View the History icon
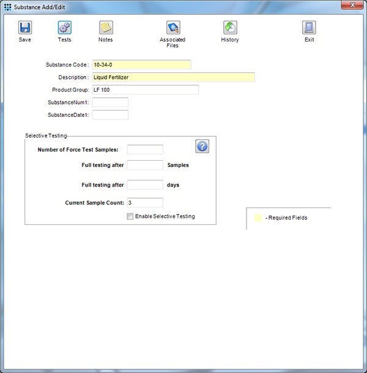The height and width of the screenshot is (373, 367). [x=230, y=28]
